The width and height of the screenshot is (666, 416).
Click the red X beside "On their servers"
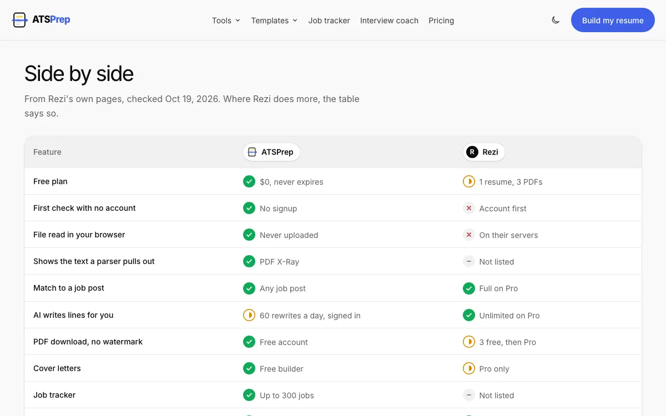click(469, 235)
